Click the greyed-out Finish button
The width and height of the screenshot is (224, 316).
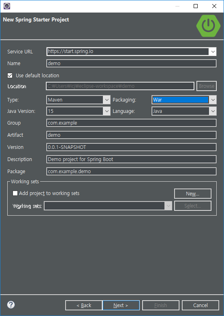[x=161, y=305]
